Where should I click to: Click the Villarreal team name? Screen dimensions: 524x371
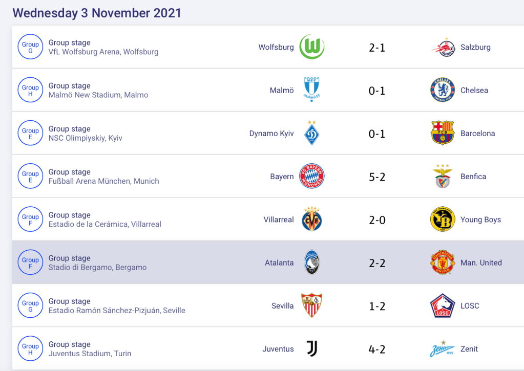[x=279, y=220]
